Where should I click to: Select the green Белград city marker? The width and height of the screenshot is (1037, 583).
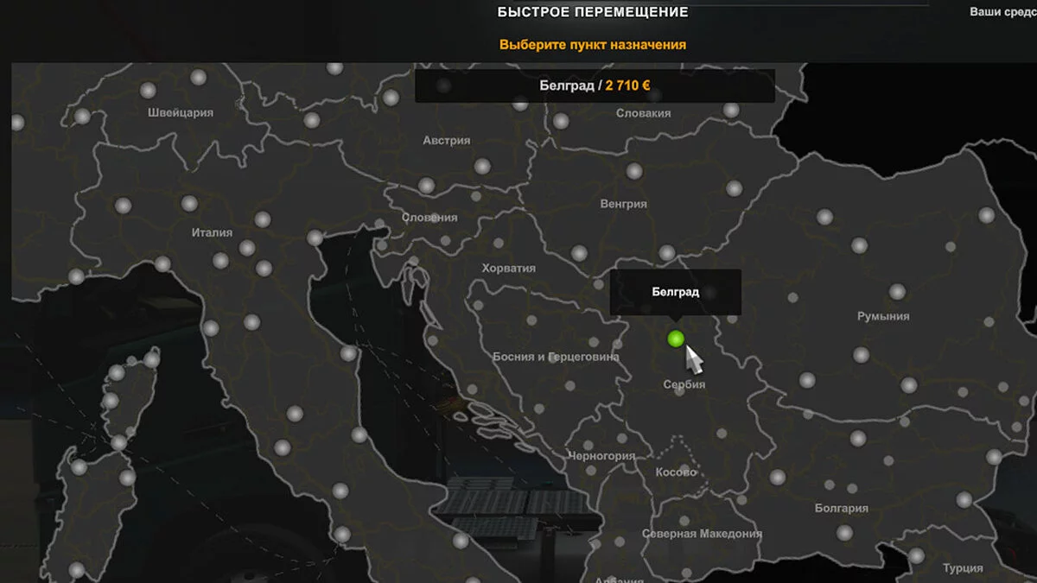click(676, 339)
